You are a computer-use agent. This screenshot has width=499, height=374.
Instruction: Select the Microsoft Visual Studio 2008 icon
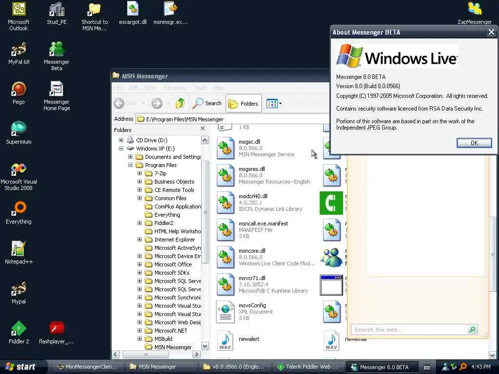coord(19,169)
